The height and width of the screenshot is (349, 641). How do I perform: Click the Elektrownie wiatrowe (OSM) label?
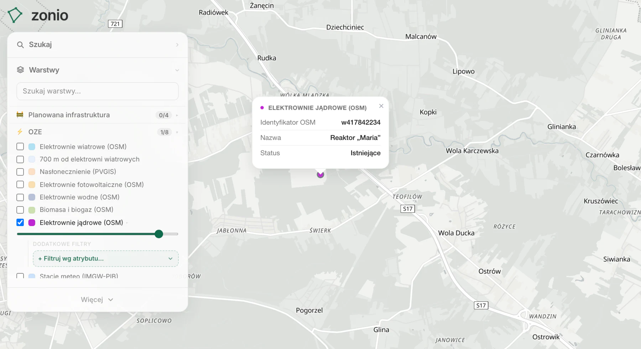coord(83,147)
